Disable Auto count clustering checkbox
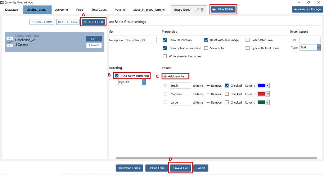The width and height of the screenshot is (324, 175). [117, 76]
